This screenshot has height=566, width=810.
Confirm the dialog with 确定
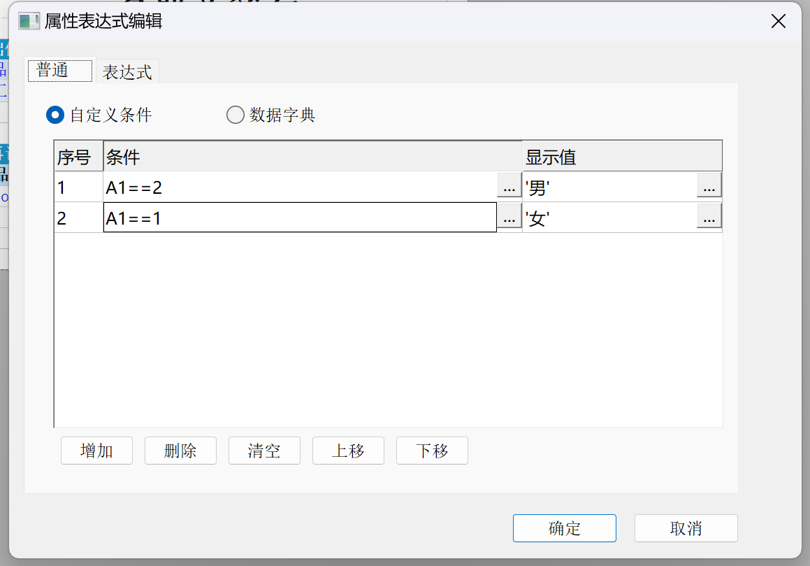pos(564,528)
